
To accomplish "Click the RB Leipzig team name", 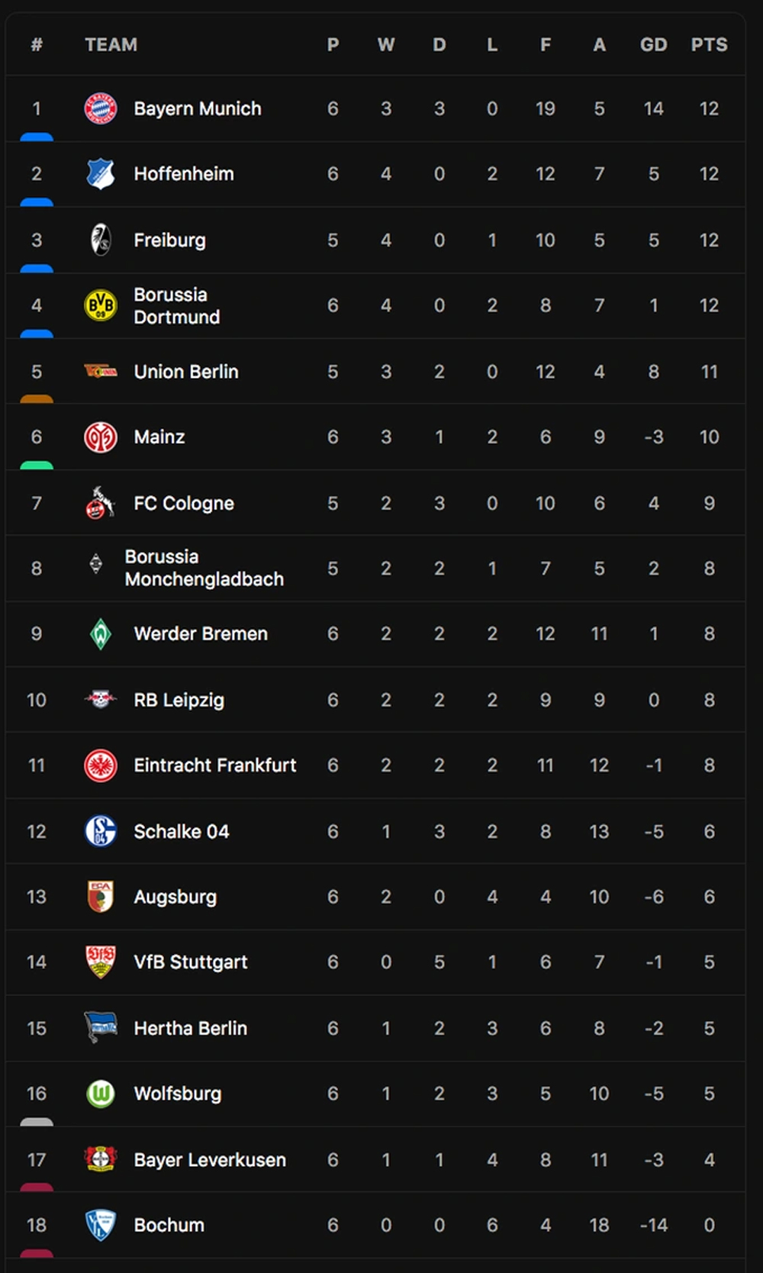I will pyautogui.click(x=179, y=700).
